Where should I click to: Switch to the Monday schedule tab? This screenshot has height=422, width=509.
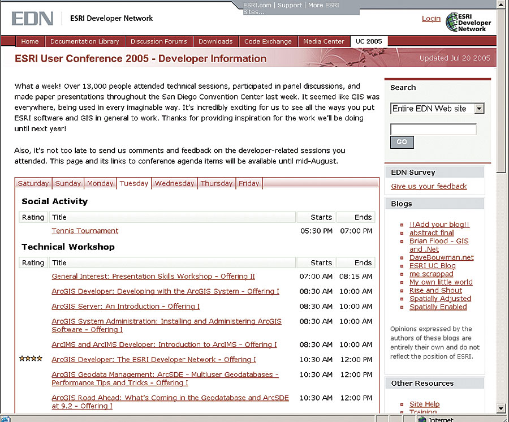click(100, 183)
